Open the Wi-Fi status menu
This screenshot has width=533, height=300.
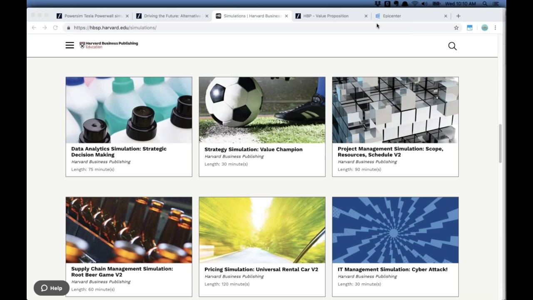(x=415, y=4)
